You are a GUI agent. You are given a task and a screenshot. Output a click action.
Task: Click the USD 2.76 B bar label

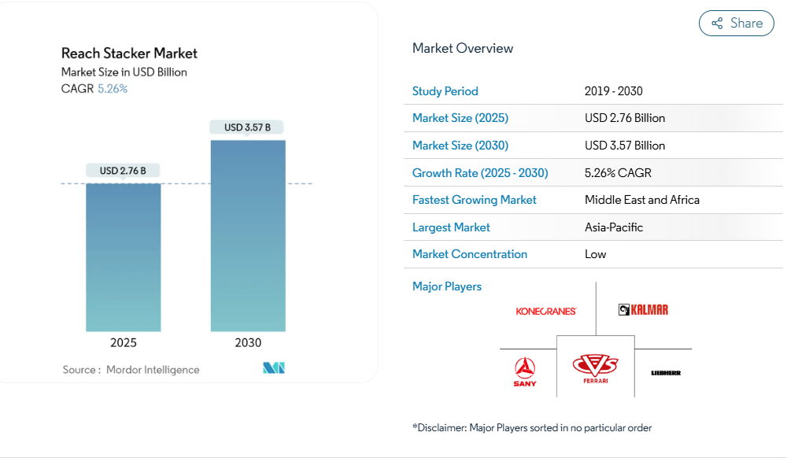124,171
